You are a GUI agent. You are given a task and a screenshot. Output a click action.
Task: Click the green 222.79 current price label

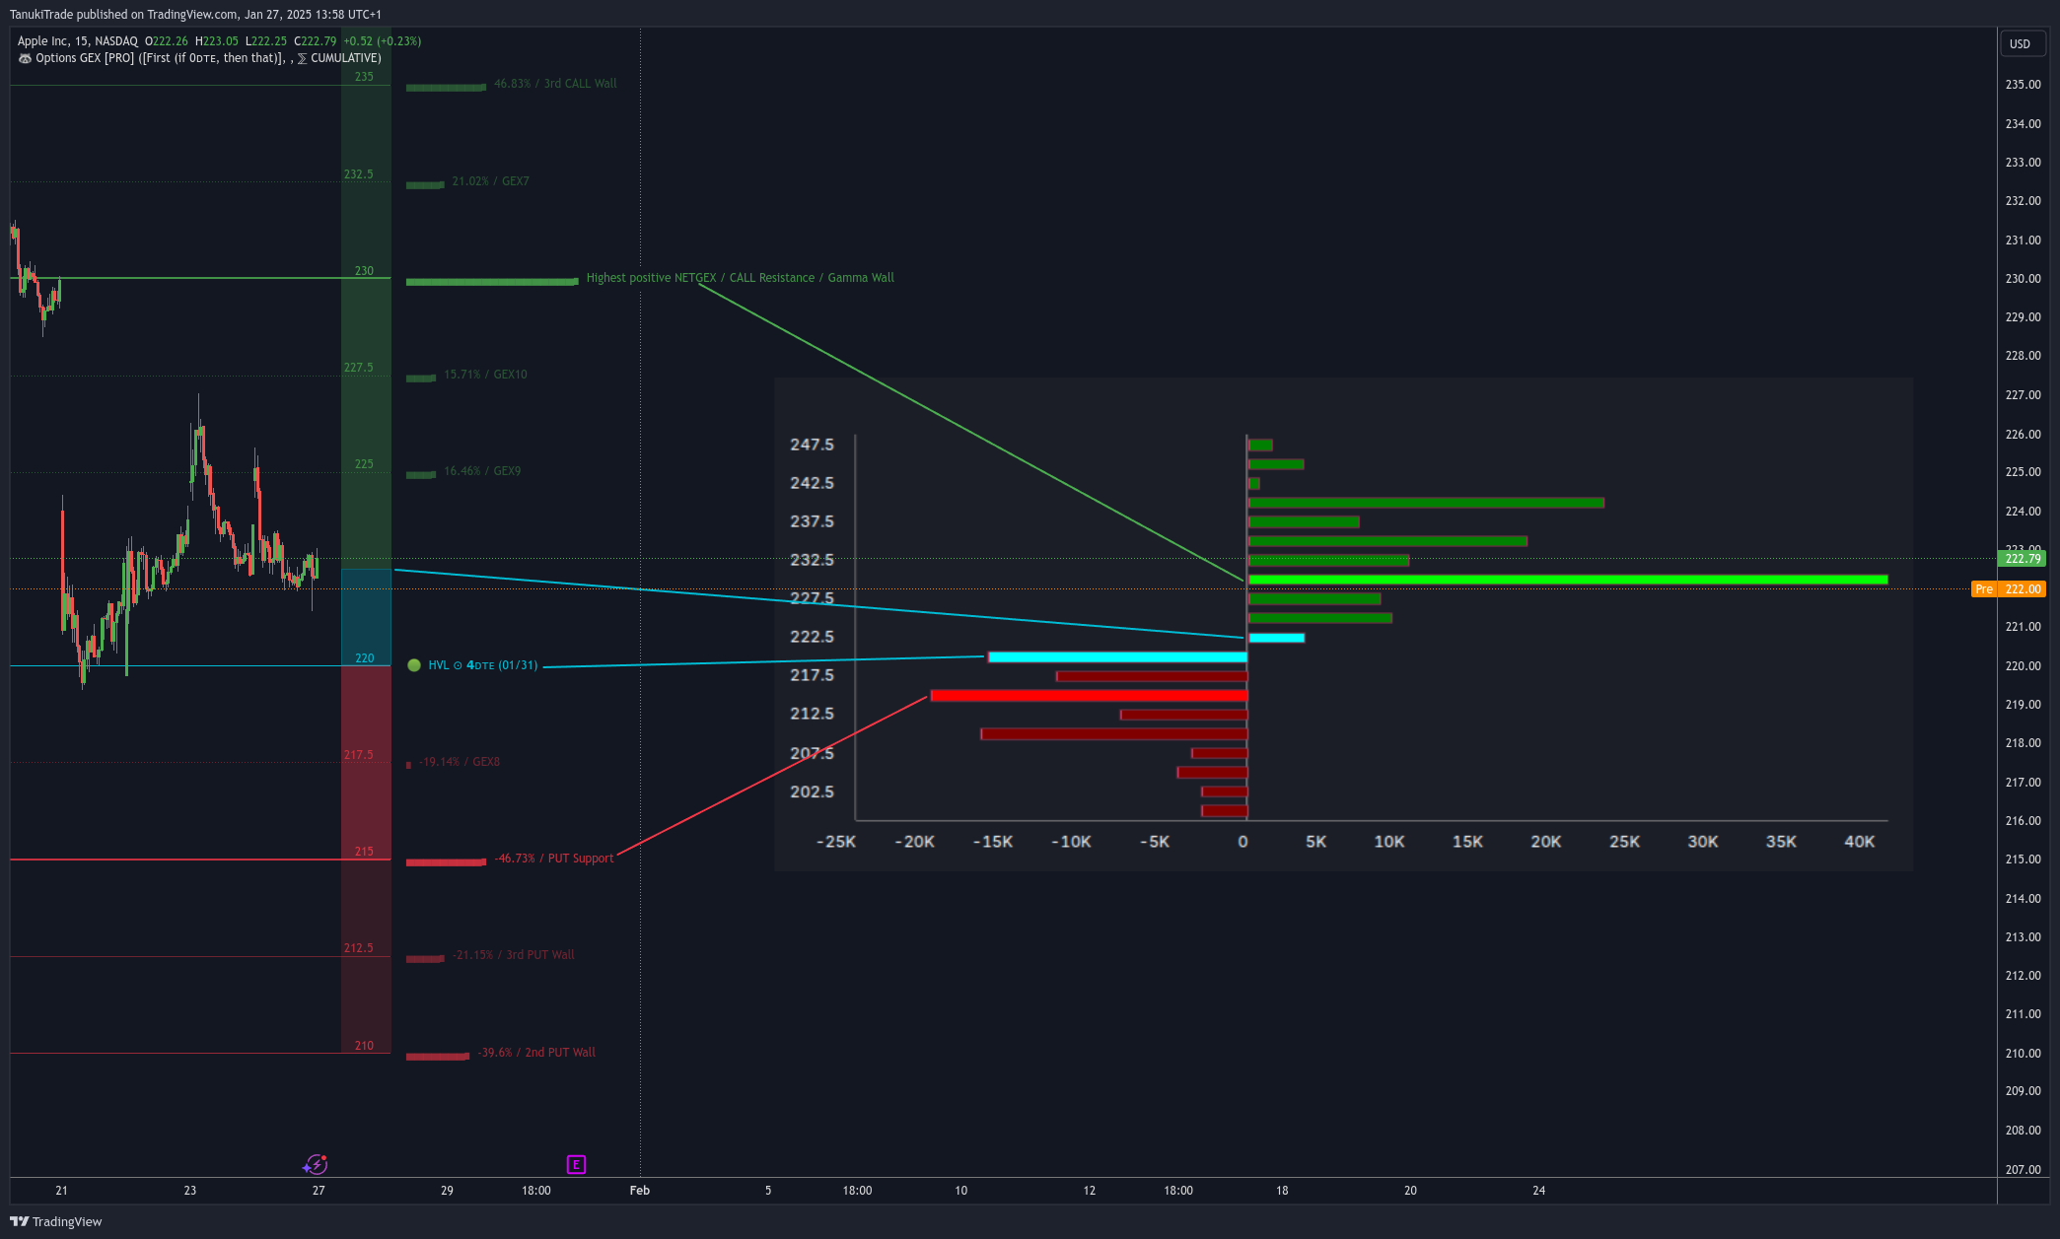2022,559
